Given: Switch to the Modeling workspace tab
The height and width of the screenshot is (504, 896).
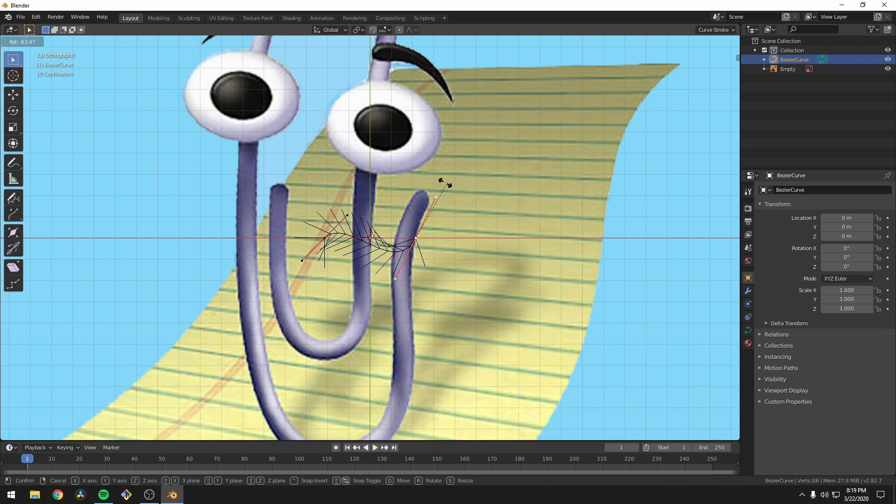Looking at the screenshot, I should (x=158, y=18).
